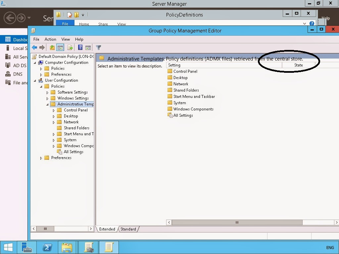
Task: Open the Share tab in PolicyDefinitions window
Action: click(x=103, y=24)
